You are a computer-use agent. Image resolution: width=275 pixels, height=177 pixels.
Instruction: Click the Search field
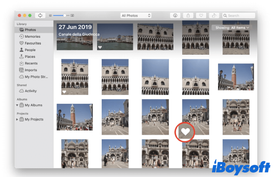click(x=239, y=16)
